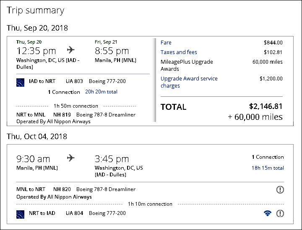Click the 9:30 am departure time

coord(33,159)
